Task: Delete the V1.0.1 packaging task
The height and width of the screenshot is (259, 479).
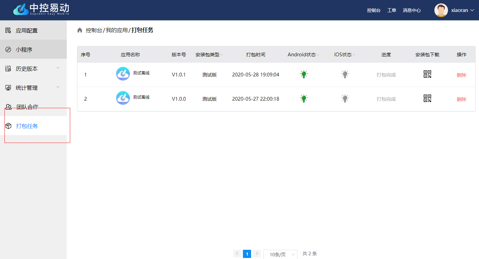Action: 462,75
